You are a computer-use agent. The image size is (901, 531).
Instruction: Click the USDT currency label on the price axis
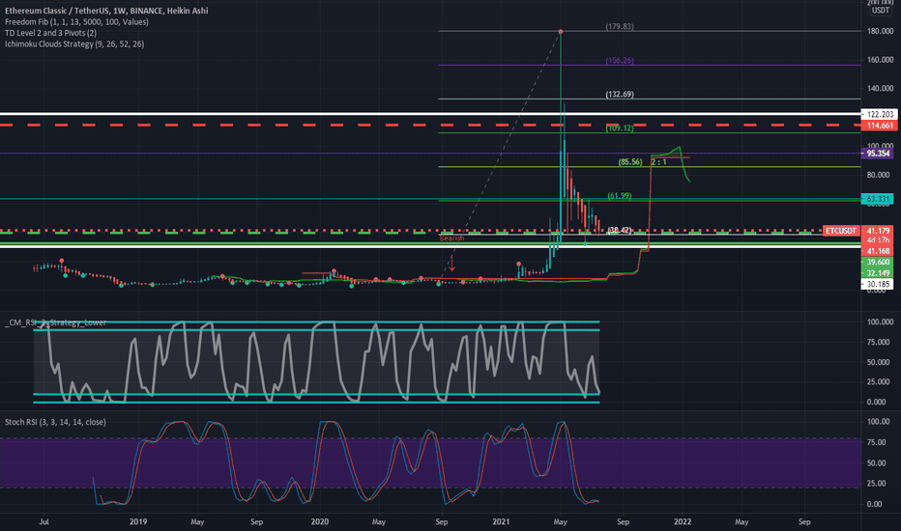[x=881, y=11]
